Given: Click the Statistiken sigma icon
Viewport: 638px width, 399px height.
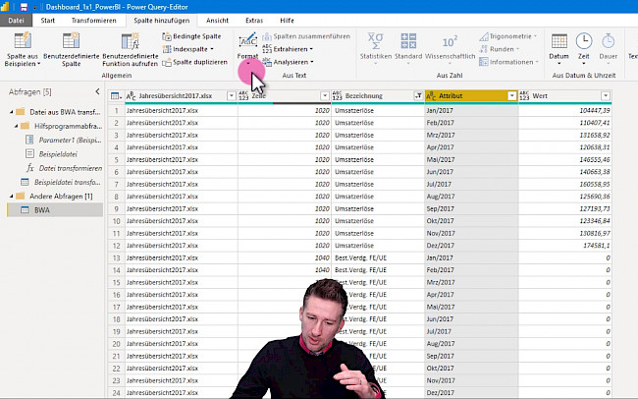Looking at the screenshot, I should [x=375, y=41].
